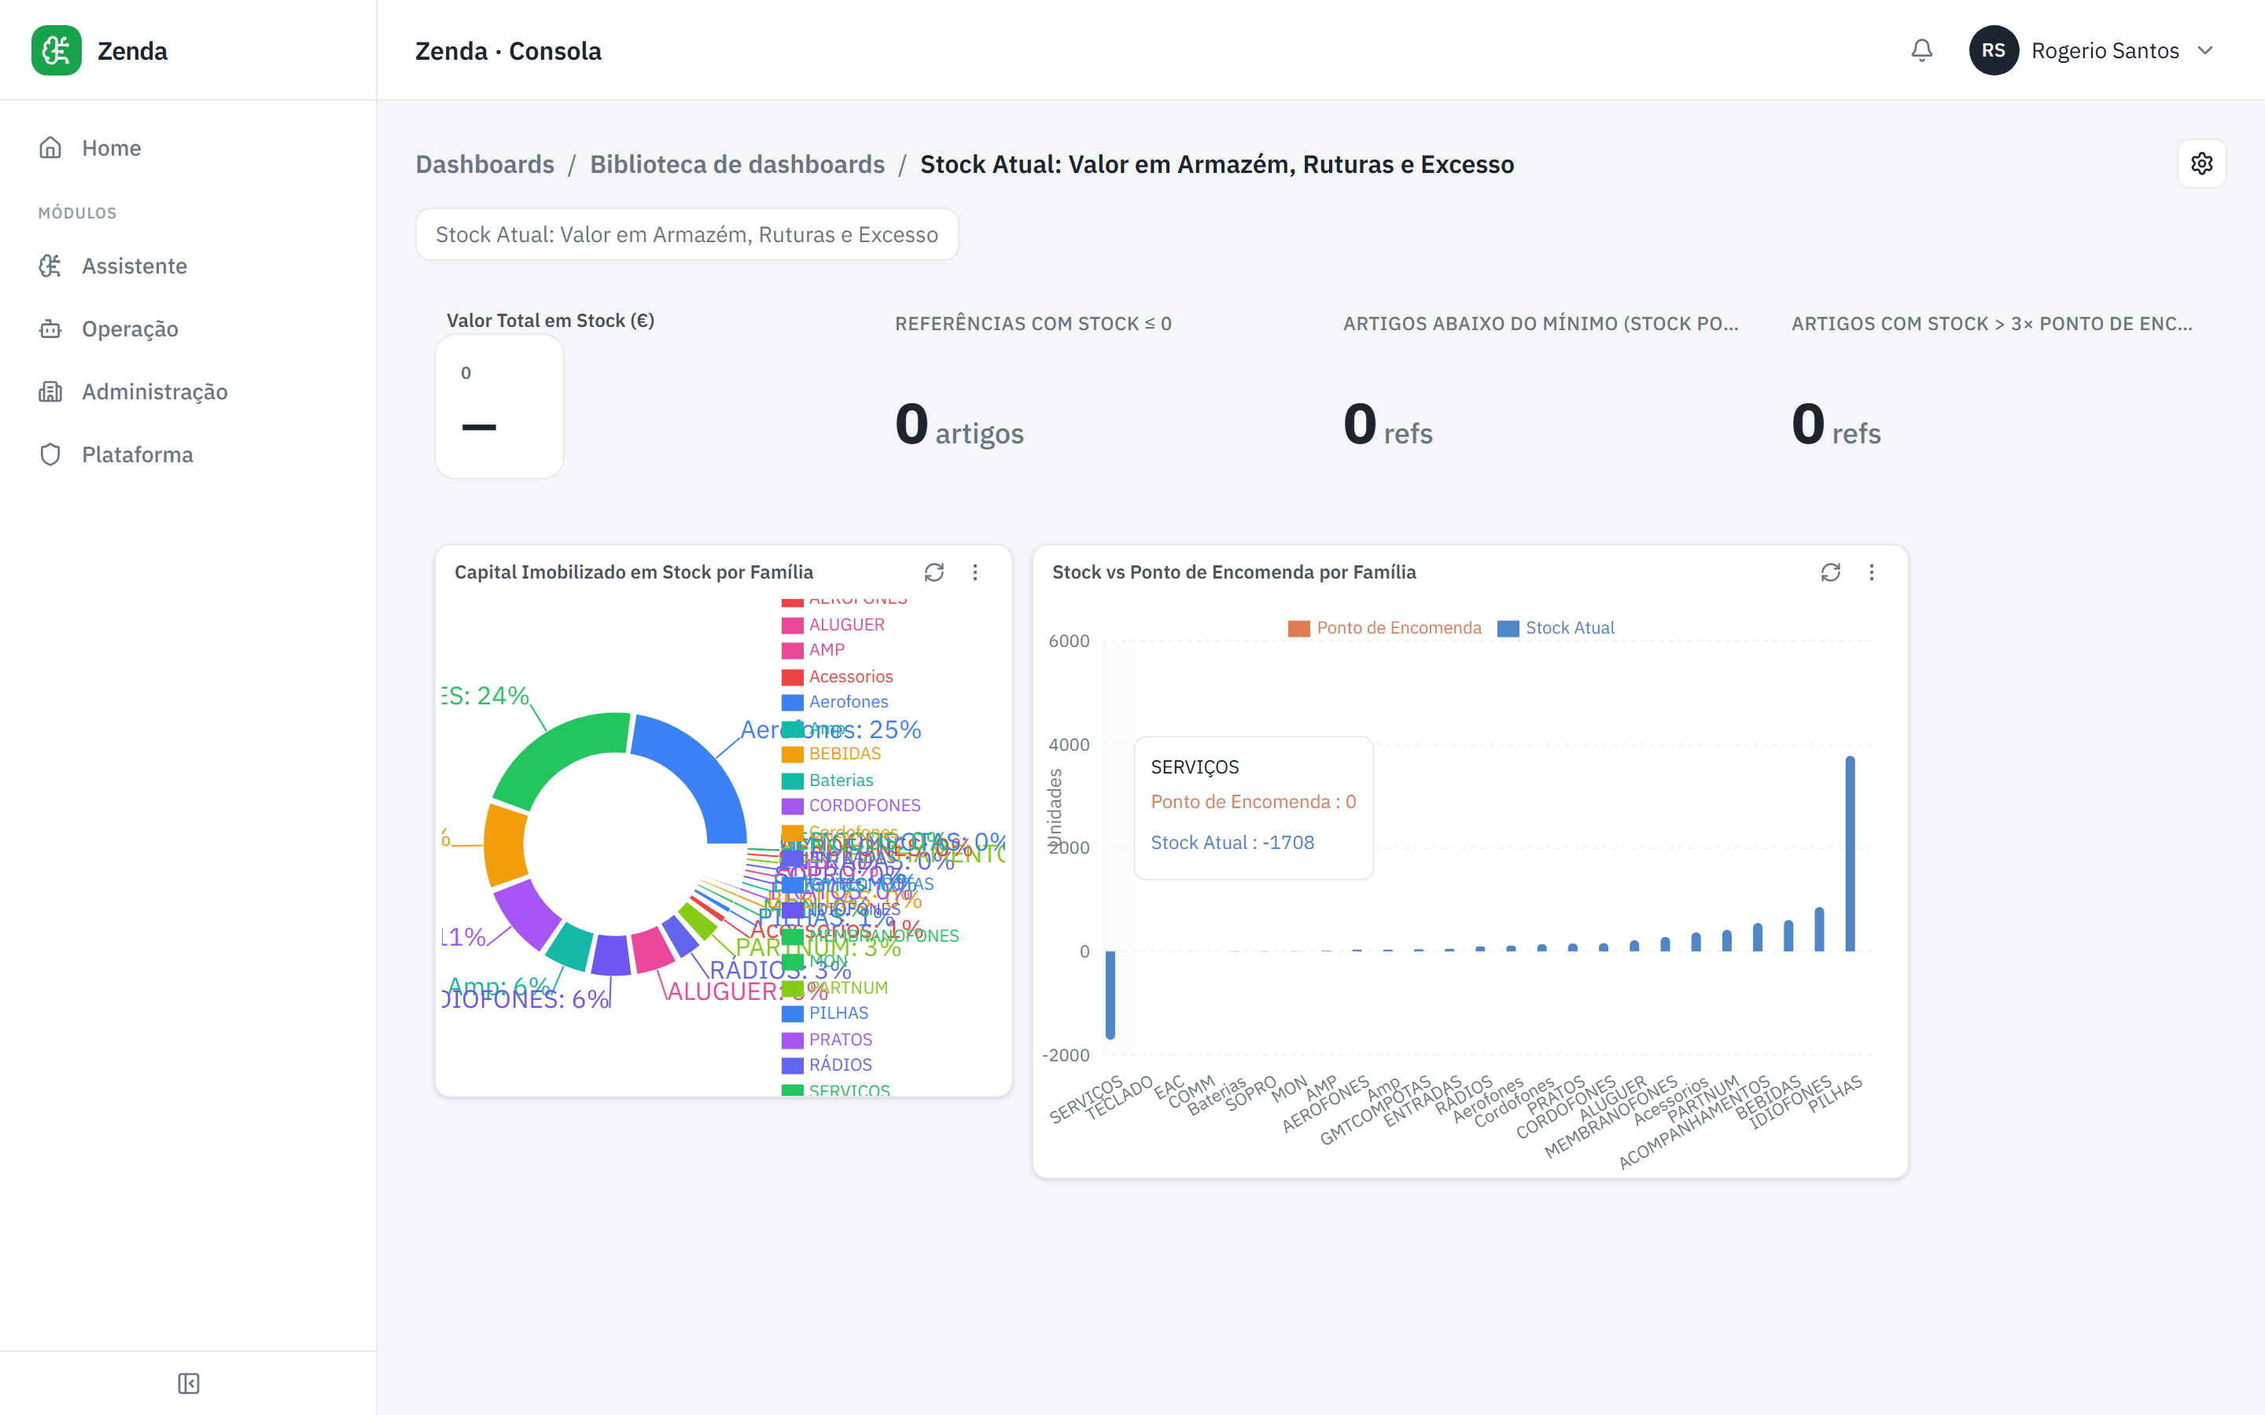Toggle Ponto de Encomenda legend series
Image resolution: width=2265 pixels, height=1415 pixels.
[x=1385, y=628]
